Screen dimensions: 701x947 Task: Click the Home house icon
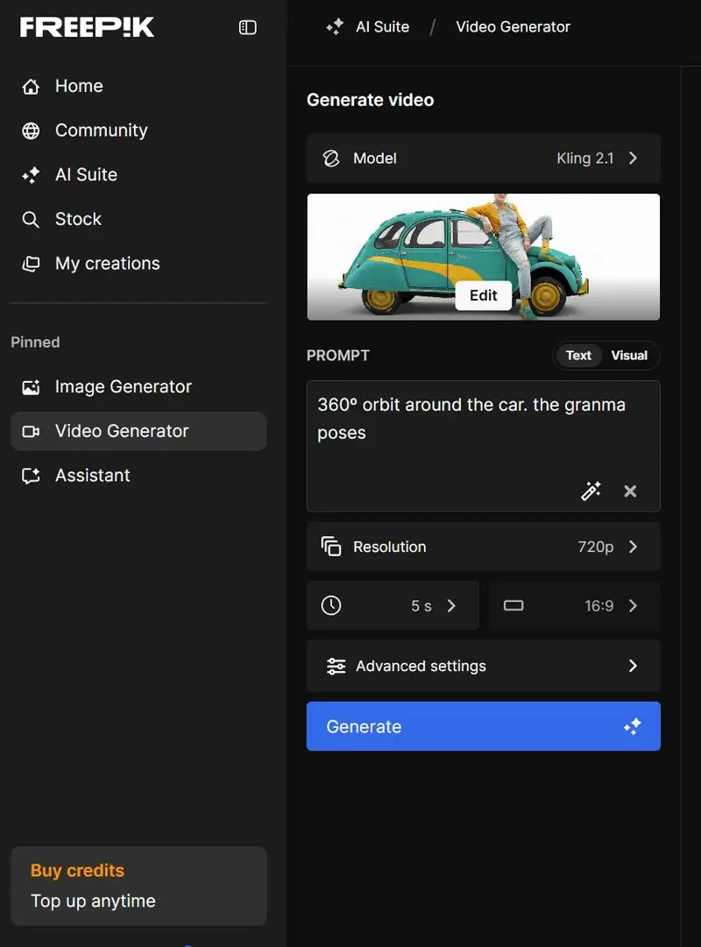31,87
